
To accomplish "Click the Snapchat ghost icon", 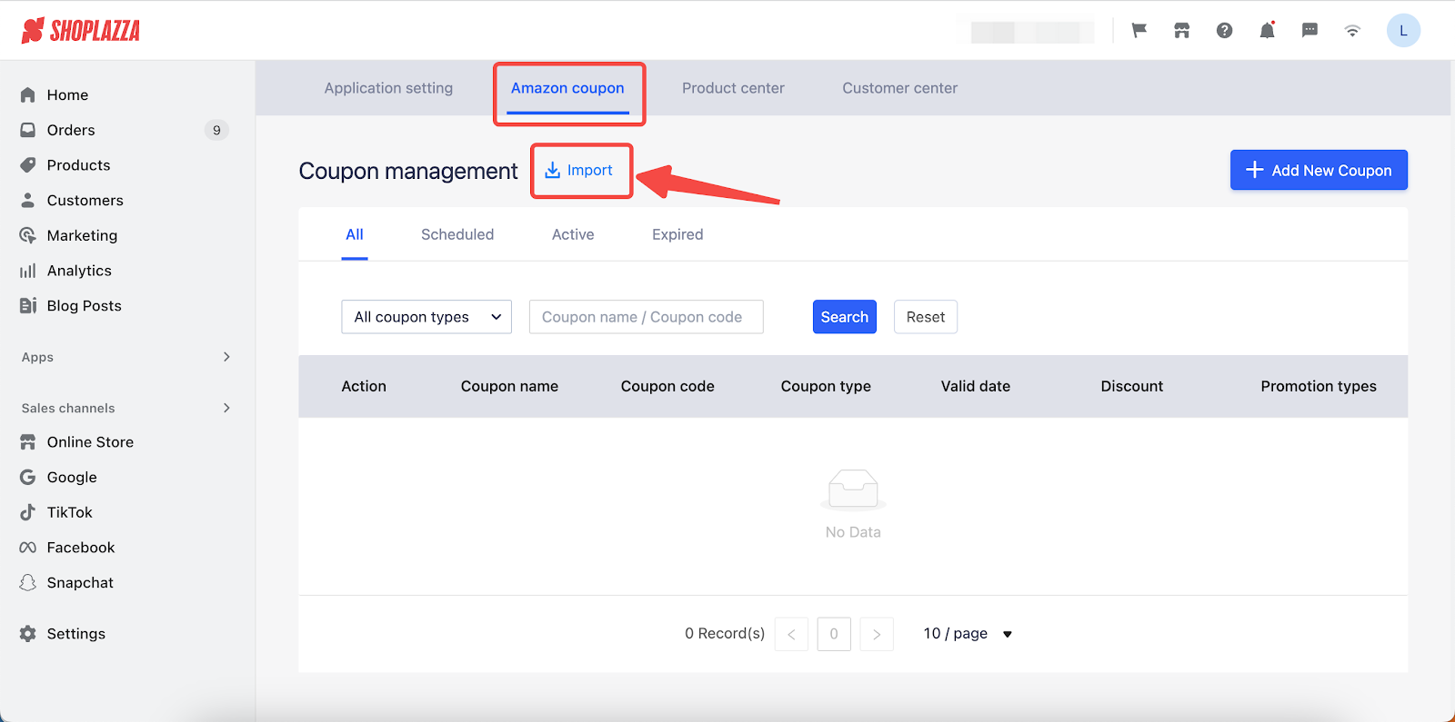I will point(28,583).
